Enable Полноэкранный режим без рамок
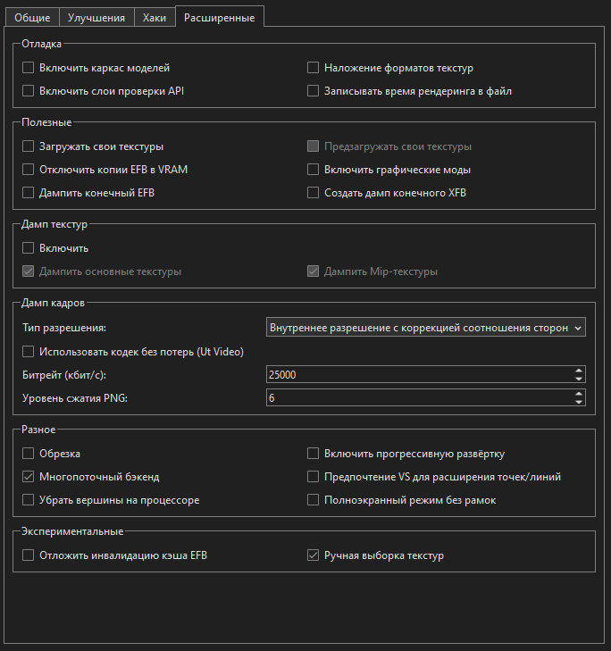 (x=314, y=500)
